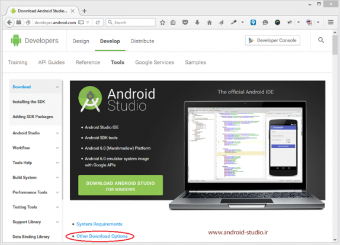
Task: Open dropdown arrow next to eyedropper icon
Action: tap(243, 22)
